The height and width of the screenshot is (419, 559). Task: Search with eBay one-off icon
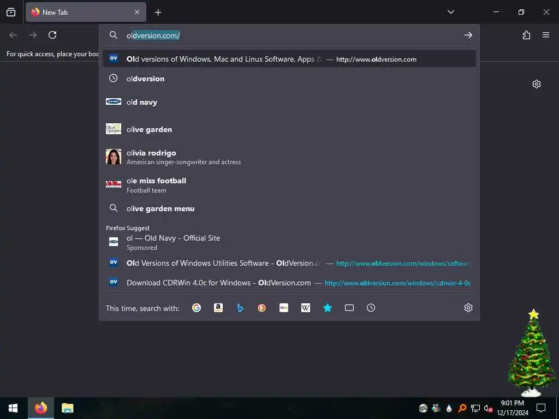pos(284,308)
